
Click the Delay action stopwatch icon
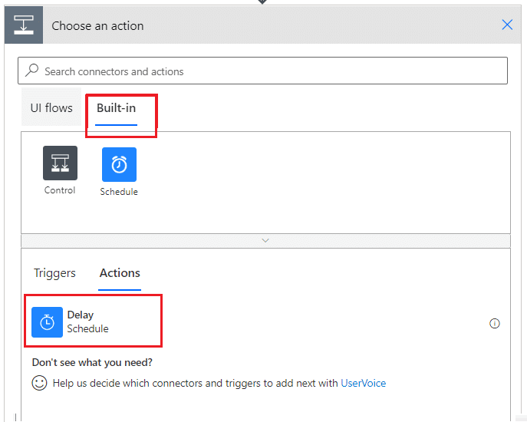click(x=47, y=321)
